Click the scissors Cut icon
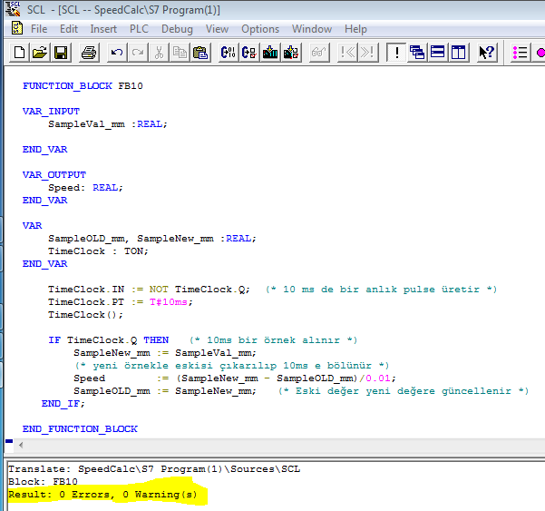The width and height of the screenshot is (545, 511). point(159,53)
